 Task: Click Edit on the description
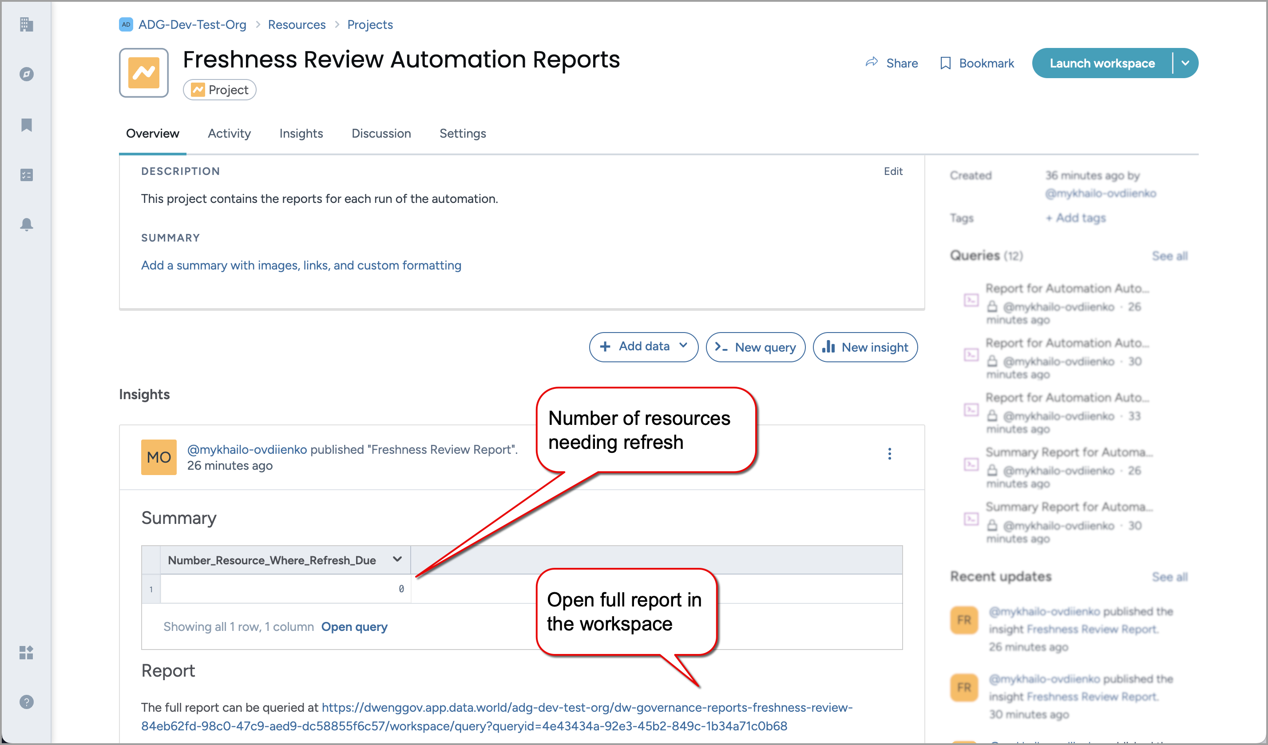pos(893,171)
